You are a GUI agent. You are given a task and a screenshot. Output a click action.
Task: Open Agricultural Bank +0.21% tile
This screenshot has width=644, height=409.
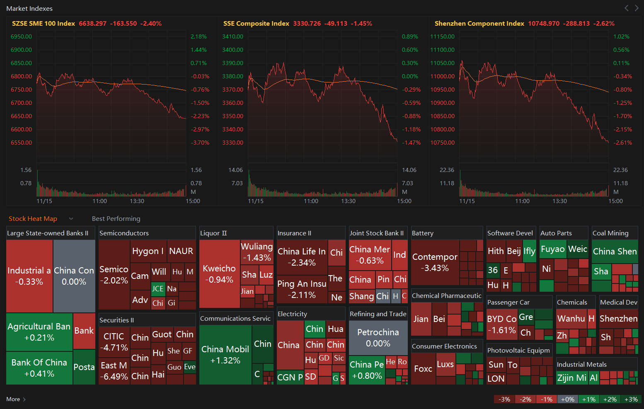tap(39, 332)
